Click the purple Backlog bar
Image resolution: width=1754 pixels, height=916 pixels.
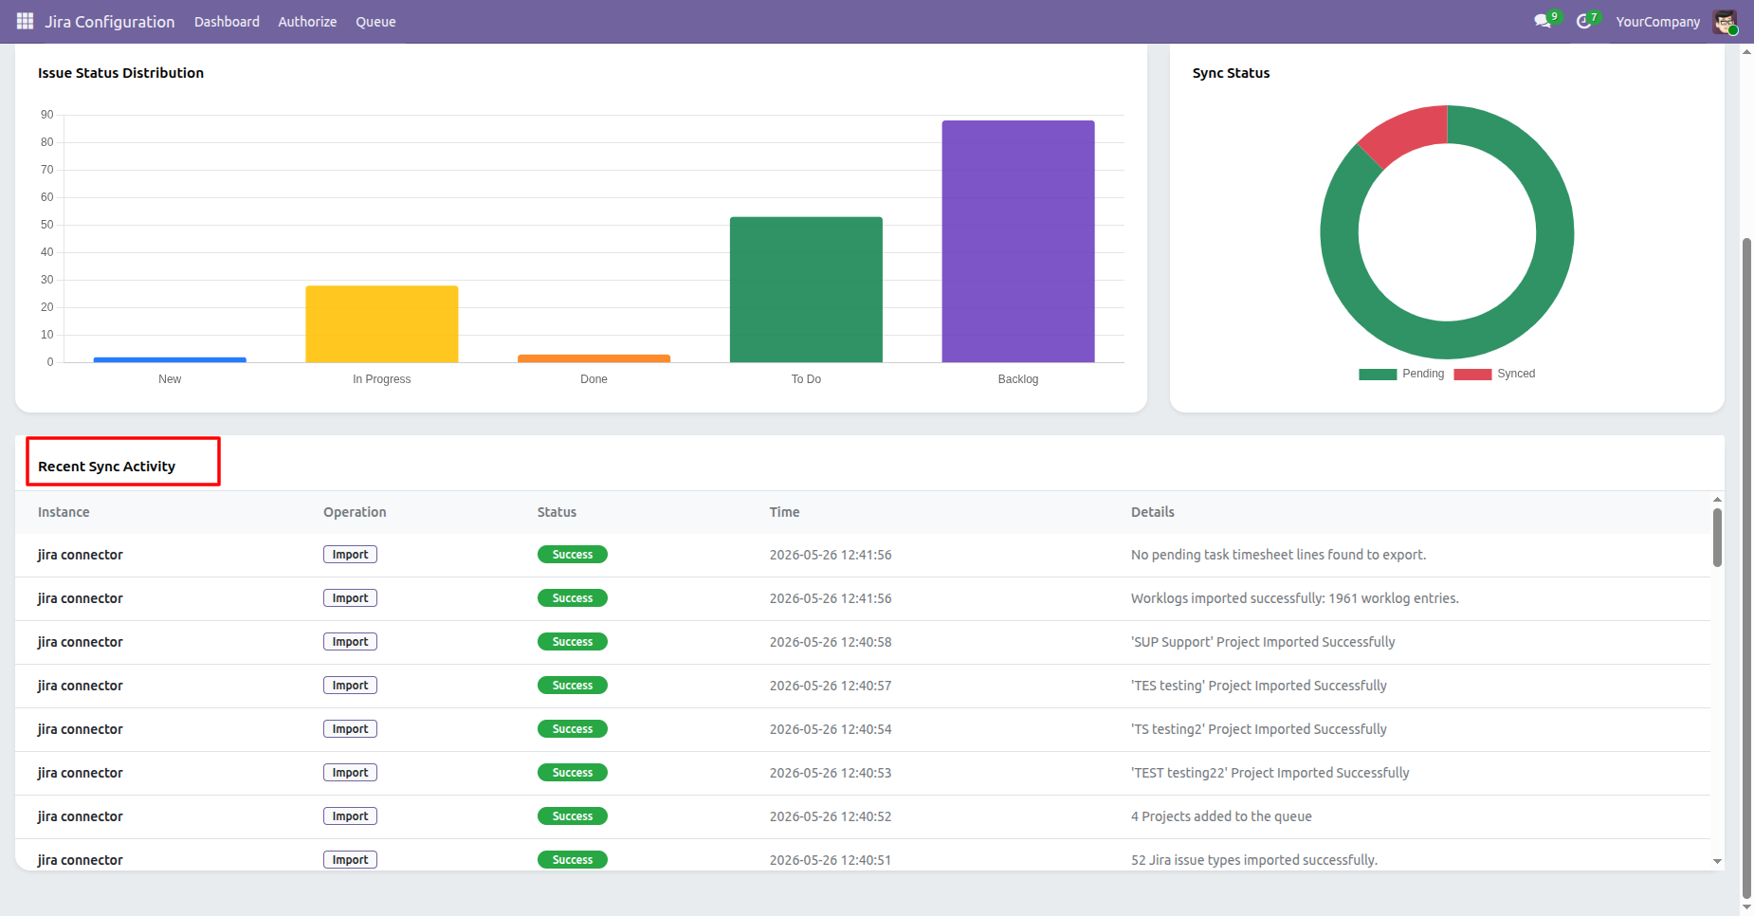[1018, 241]
